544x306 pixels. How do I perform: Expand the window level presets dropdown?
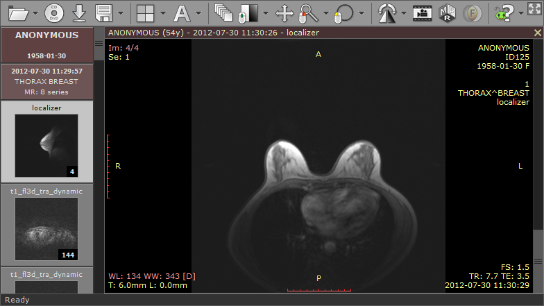(x=266, y=14)
